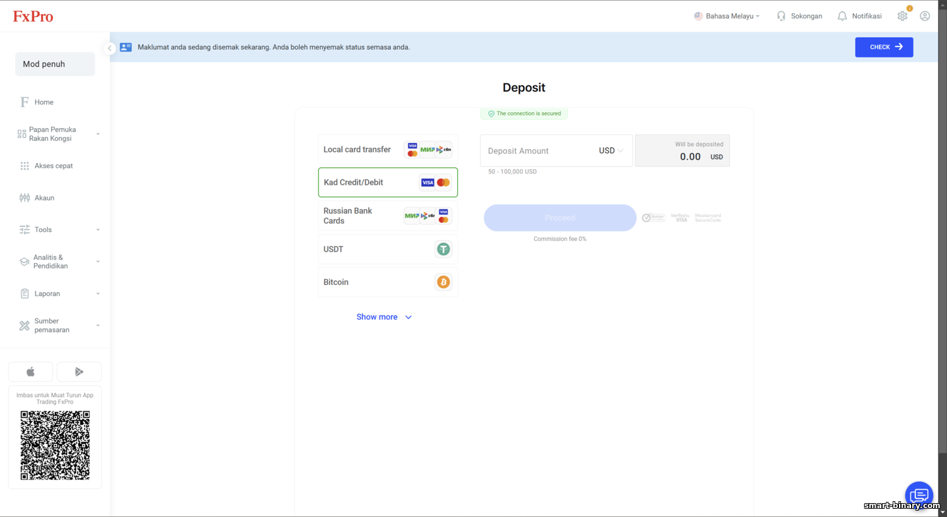
Task: Open the Bahasa Melayu language dropdown
Action: (727, 16)
